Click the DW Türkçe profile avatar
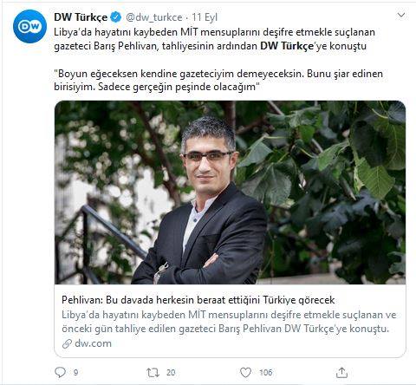416x385 pixels. [x=29, y=26]
